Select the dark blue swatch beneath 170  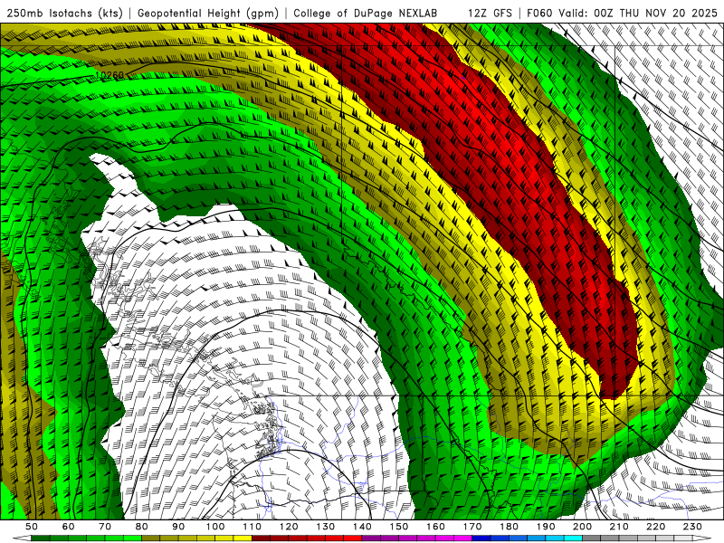click(481, 538)
